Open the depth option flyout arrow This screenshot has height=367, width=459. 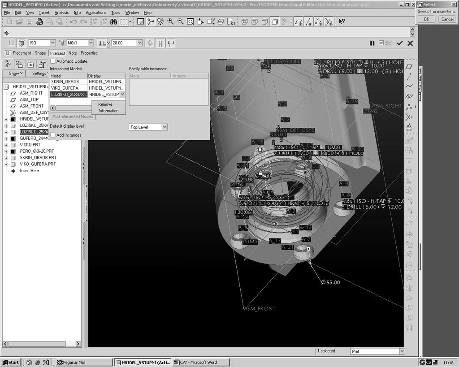108,43
